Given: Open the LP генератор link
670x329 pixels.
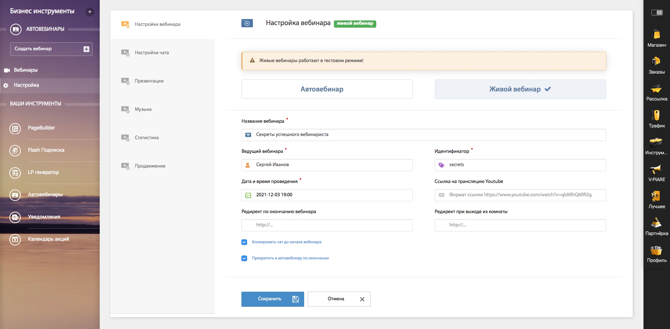Looking at the screenshot, I should [x=43, y=173].
